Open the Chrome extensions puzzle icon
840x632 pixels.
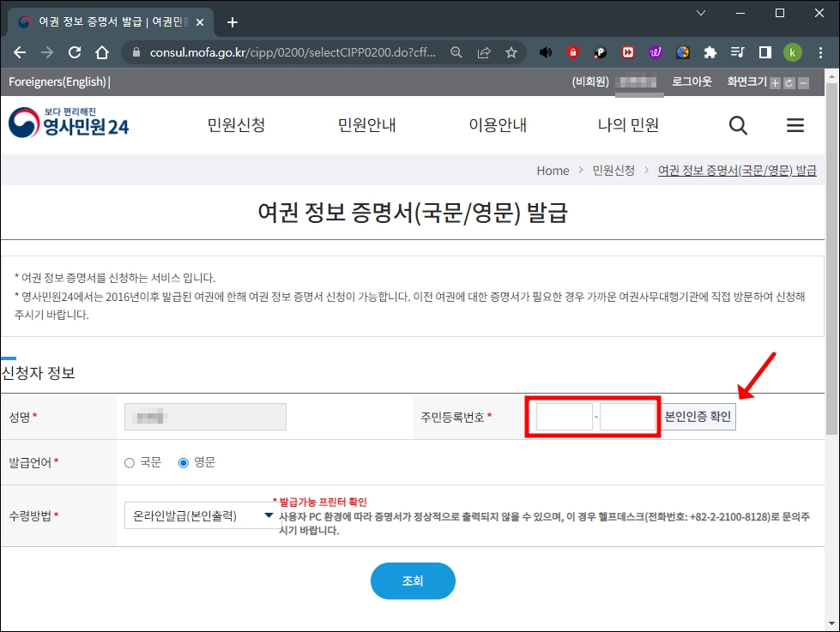[710, 52]
